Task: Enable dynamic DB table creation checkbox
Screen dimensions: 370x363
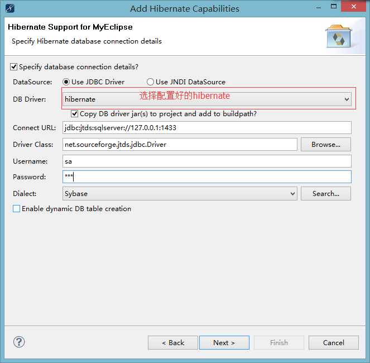Action: 16,209
